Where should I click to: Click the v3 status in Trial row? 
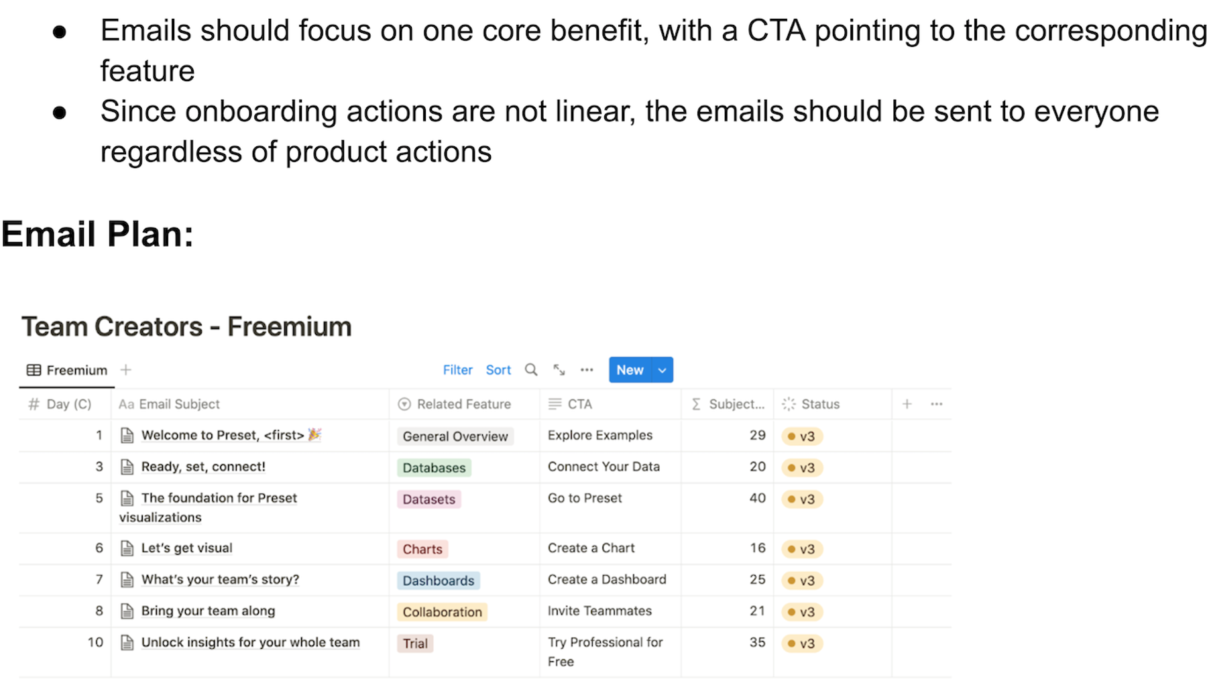(x=802, y=643)
